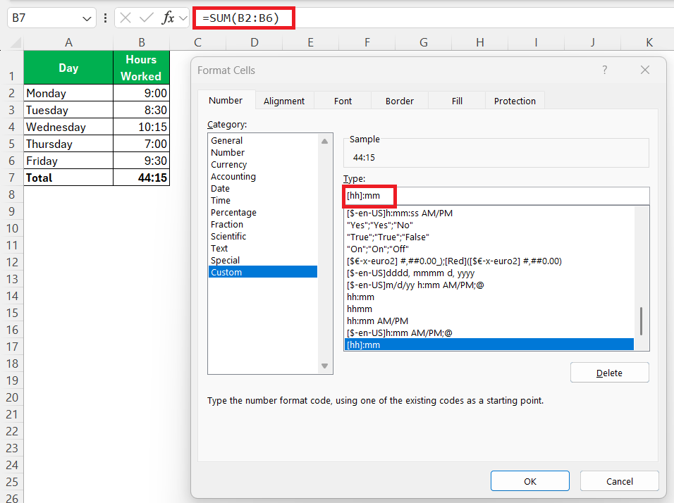
Task: Select Scientific category
Action: (x=263, y=236)
